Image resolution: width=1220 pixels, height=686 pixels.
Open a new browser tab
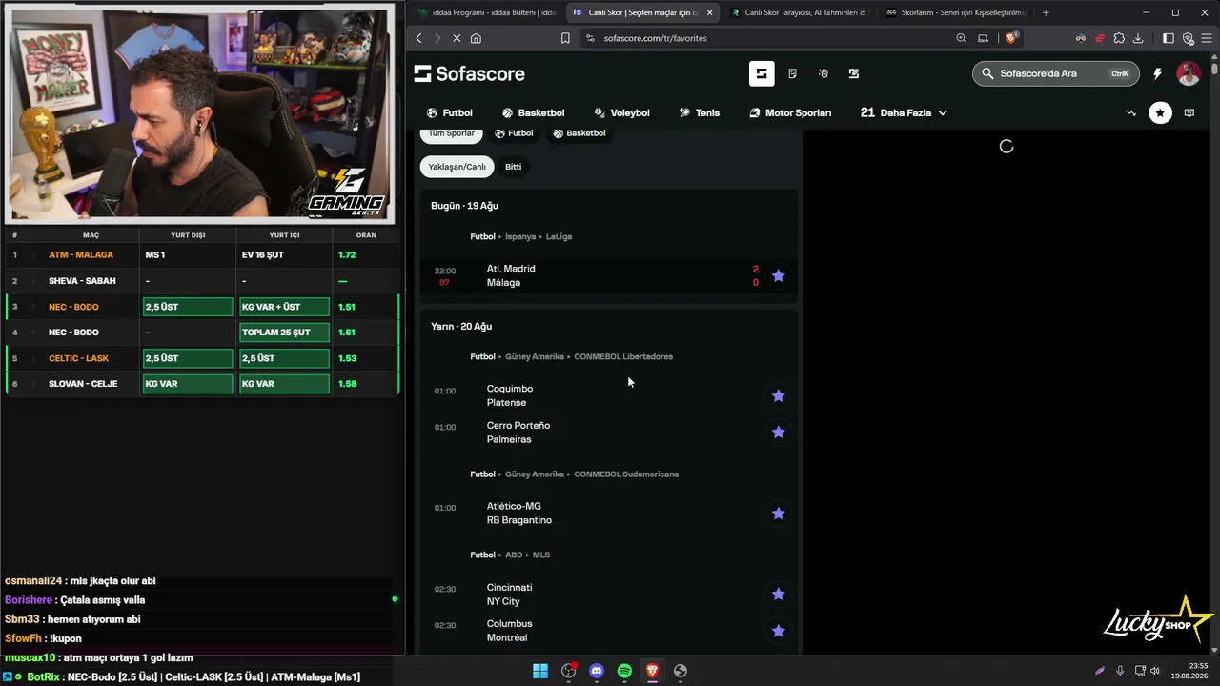tap(1046, 12)
